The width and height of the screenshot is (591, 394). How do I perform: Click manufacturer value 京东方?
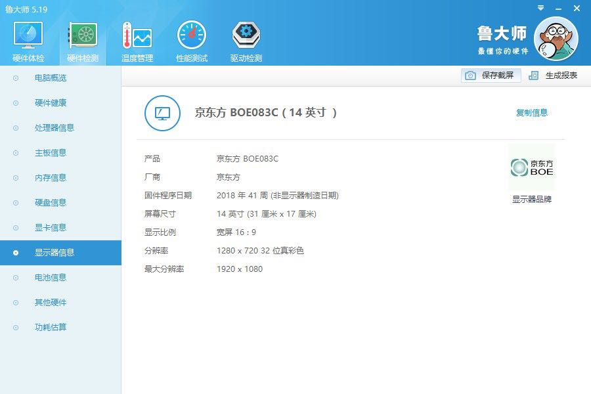pos(228,177)
